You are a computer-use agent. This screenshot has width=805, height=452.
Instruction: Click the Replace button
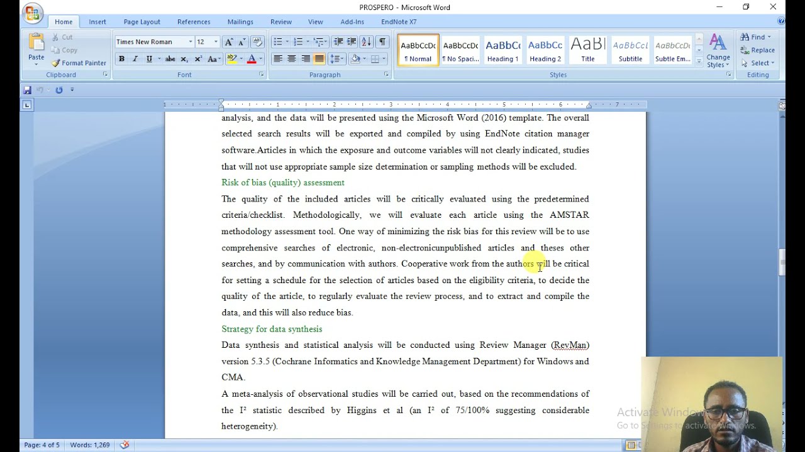[x=758, y=50]
